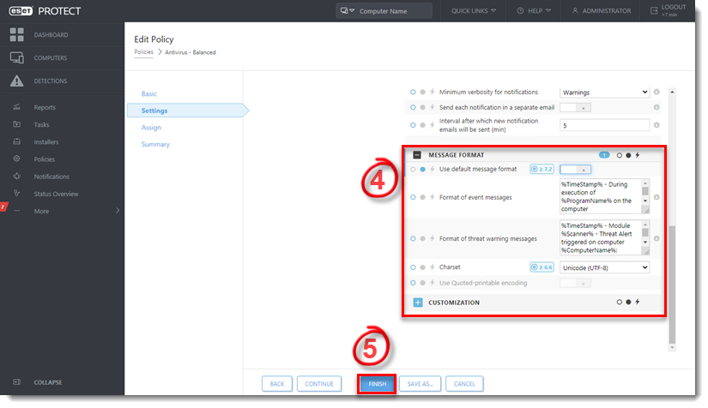The image size is (708, 408).
Task: Click the Status Overview icon
Action: 16,194
